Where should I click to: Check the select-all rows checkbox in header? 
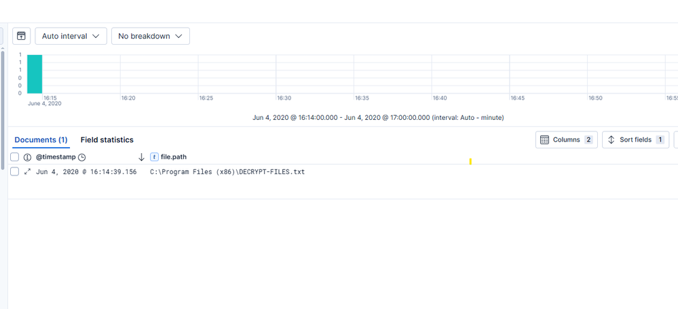(x=15, y=157)
